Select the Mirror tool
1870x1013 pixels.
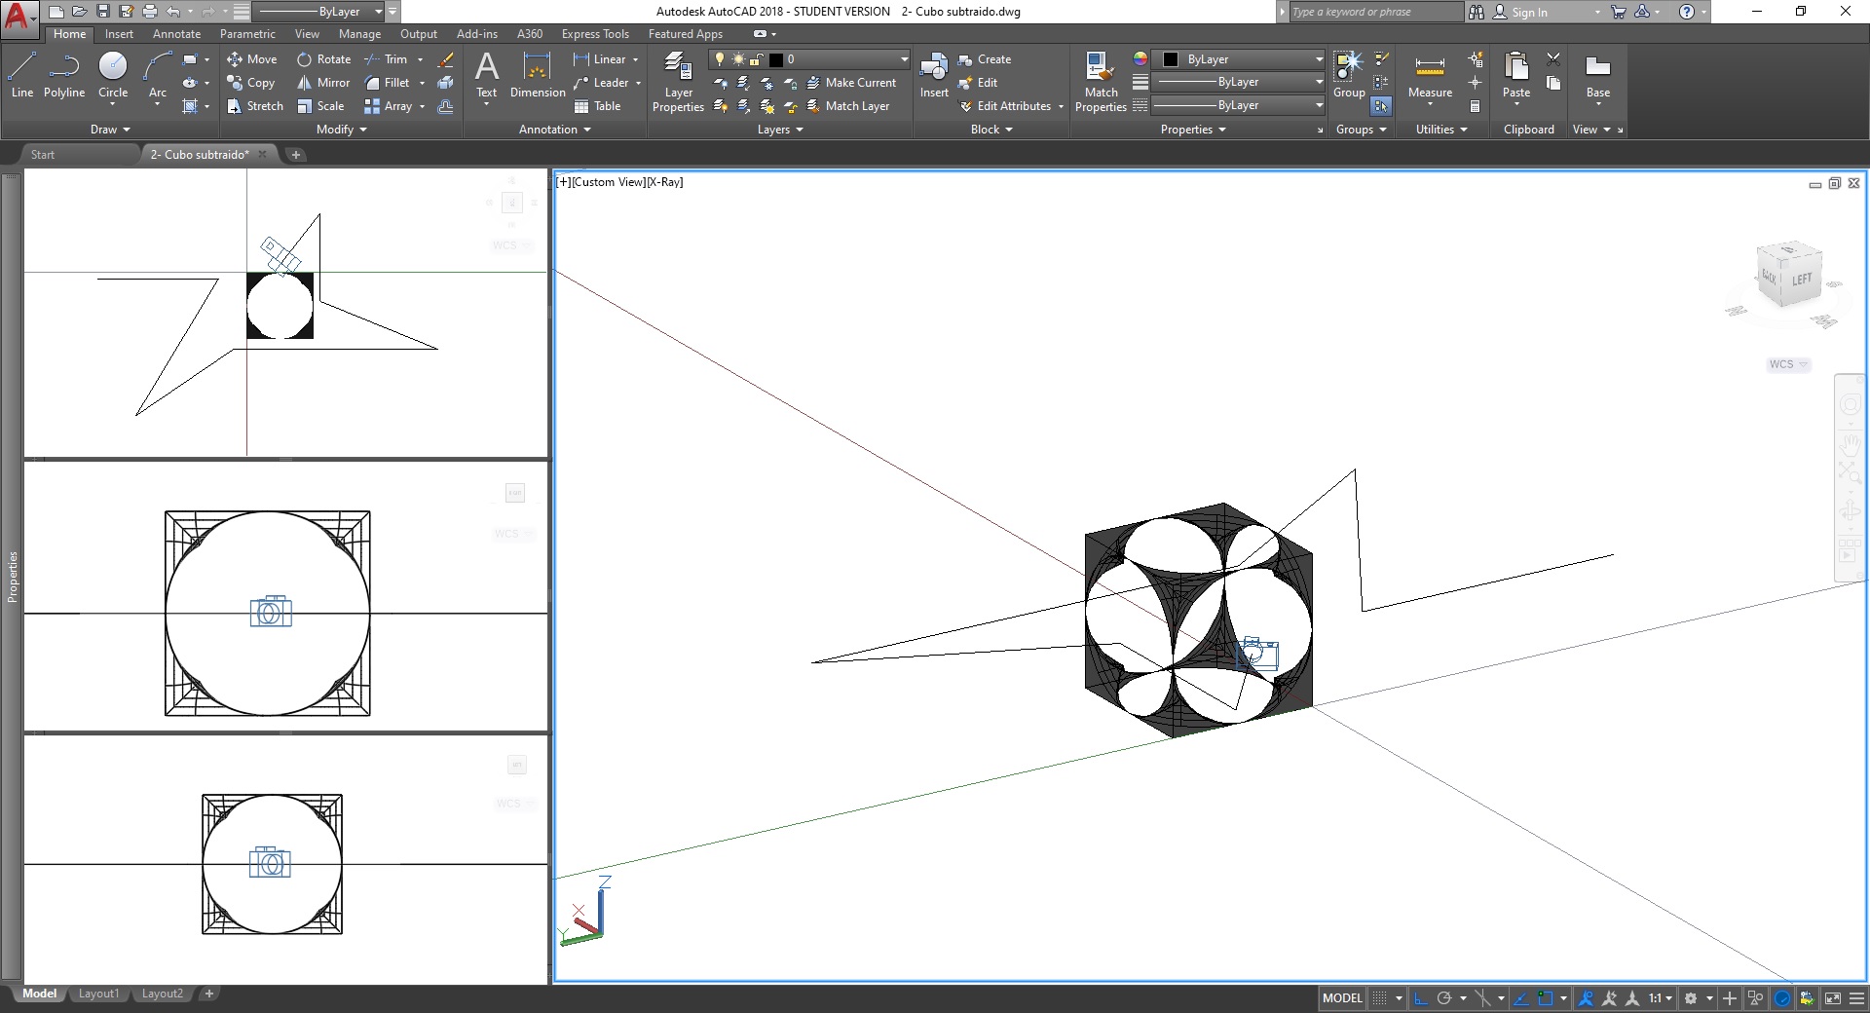(x=323, y=83)
